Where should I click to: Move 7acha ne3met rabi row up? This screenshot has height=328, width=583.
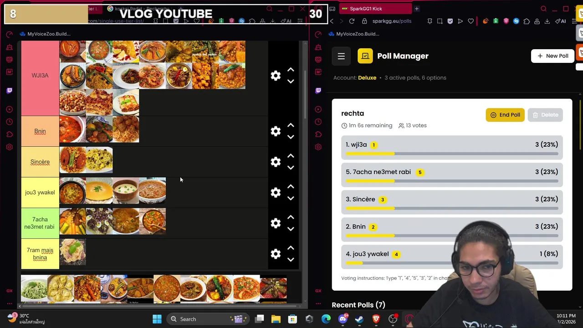(x=291, y=217)
